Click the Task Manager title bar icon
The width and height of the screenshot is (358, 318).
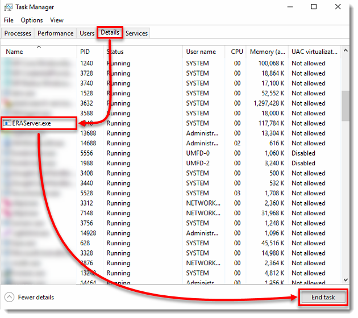click(x=8, y=7)
